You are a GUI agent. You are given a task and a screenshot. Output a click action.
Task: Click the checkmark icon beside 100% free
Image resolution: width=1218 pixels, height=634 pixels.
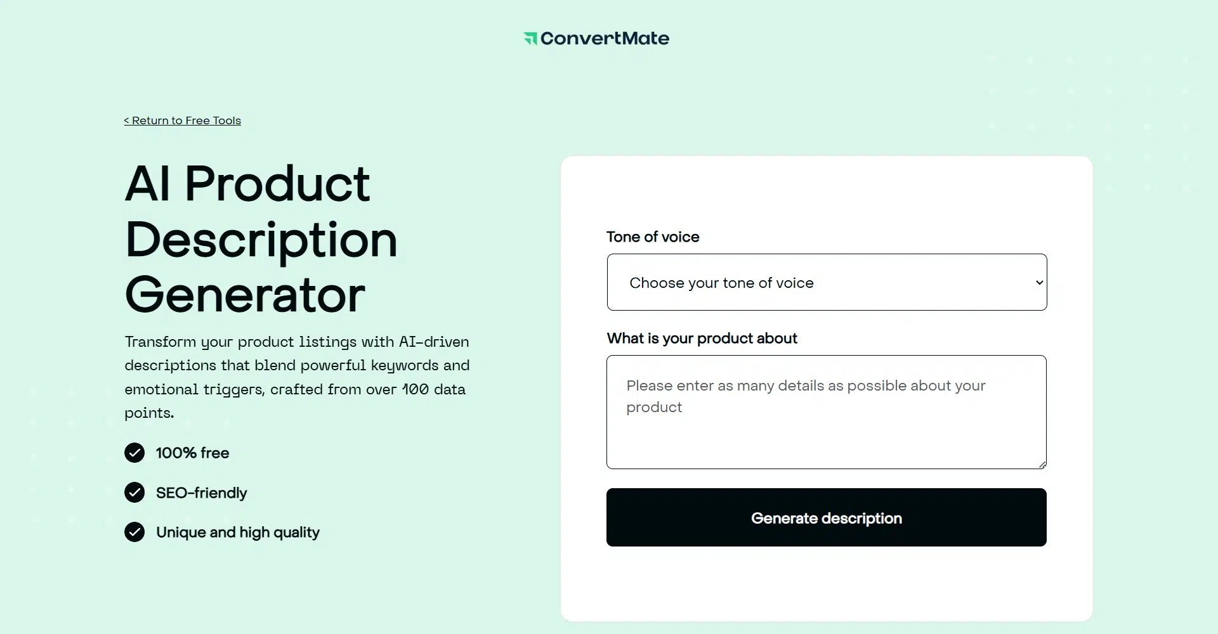click(x=134, y=453)
